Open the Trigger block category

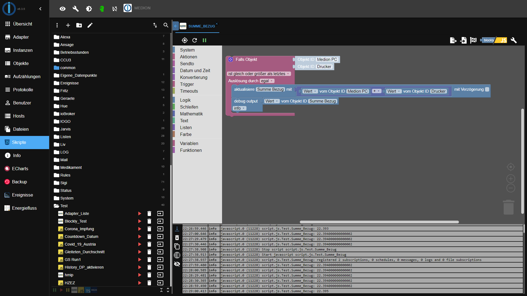coord(187,84)
